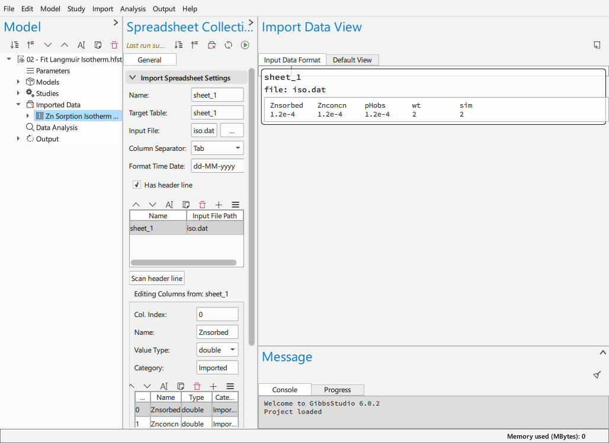Run the import with green play icon
609x443 pixels.
pyautogui.click(x=245, y=45)
